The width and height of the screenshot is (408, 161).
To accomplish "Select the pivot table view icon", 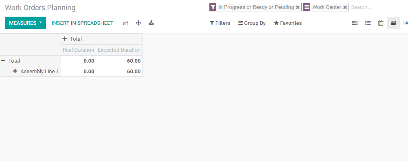I will [x=393, y=23].
